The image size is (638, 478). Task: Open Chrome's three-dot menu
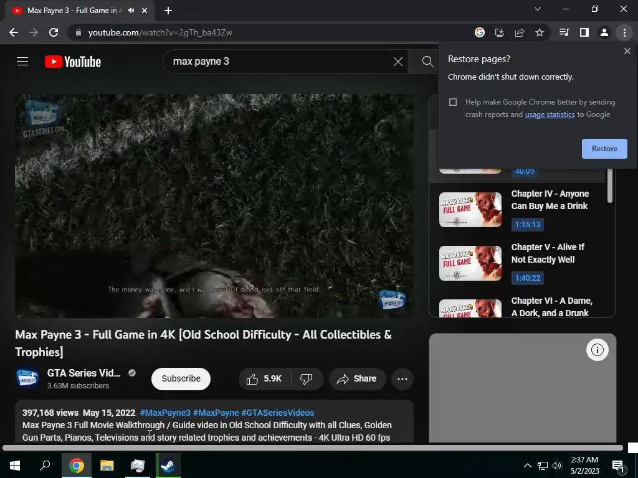click(x=624, y=32)
